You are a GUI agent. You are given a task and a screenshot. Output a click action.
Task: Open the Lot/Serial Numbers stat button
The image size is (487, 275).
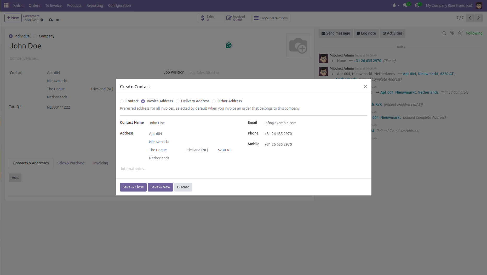(271, 18)
